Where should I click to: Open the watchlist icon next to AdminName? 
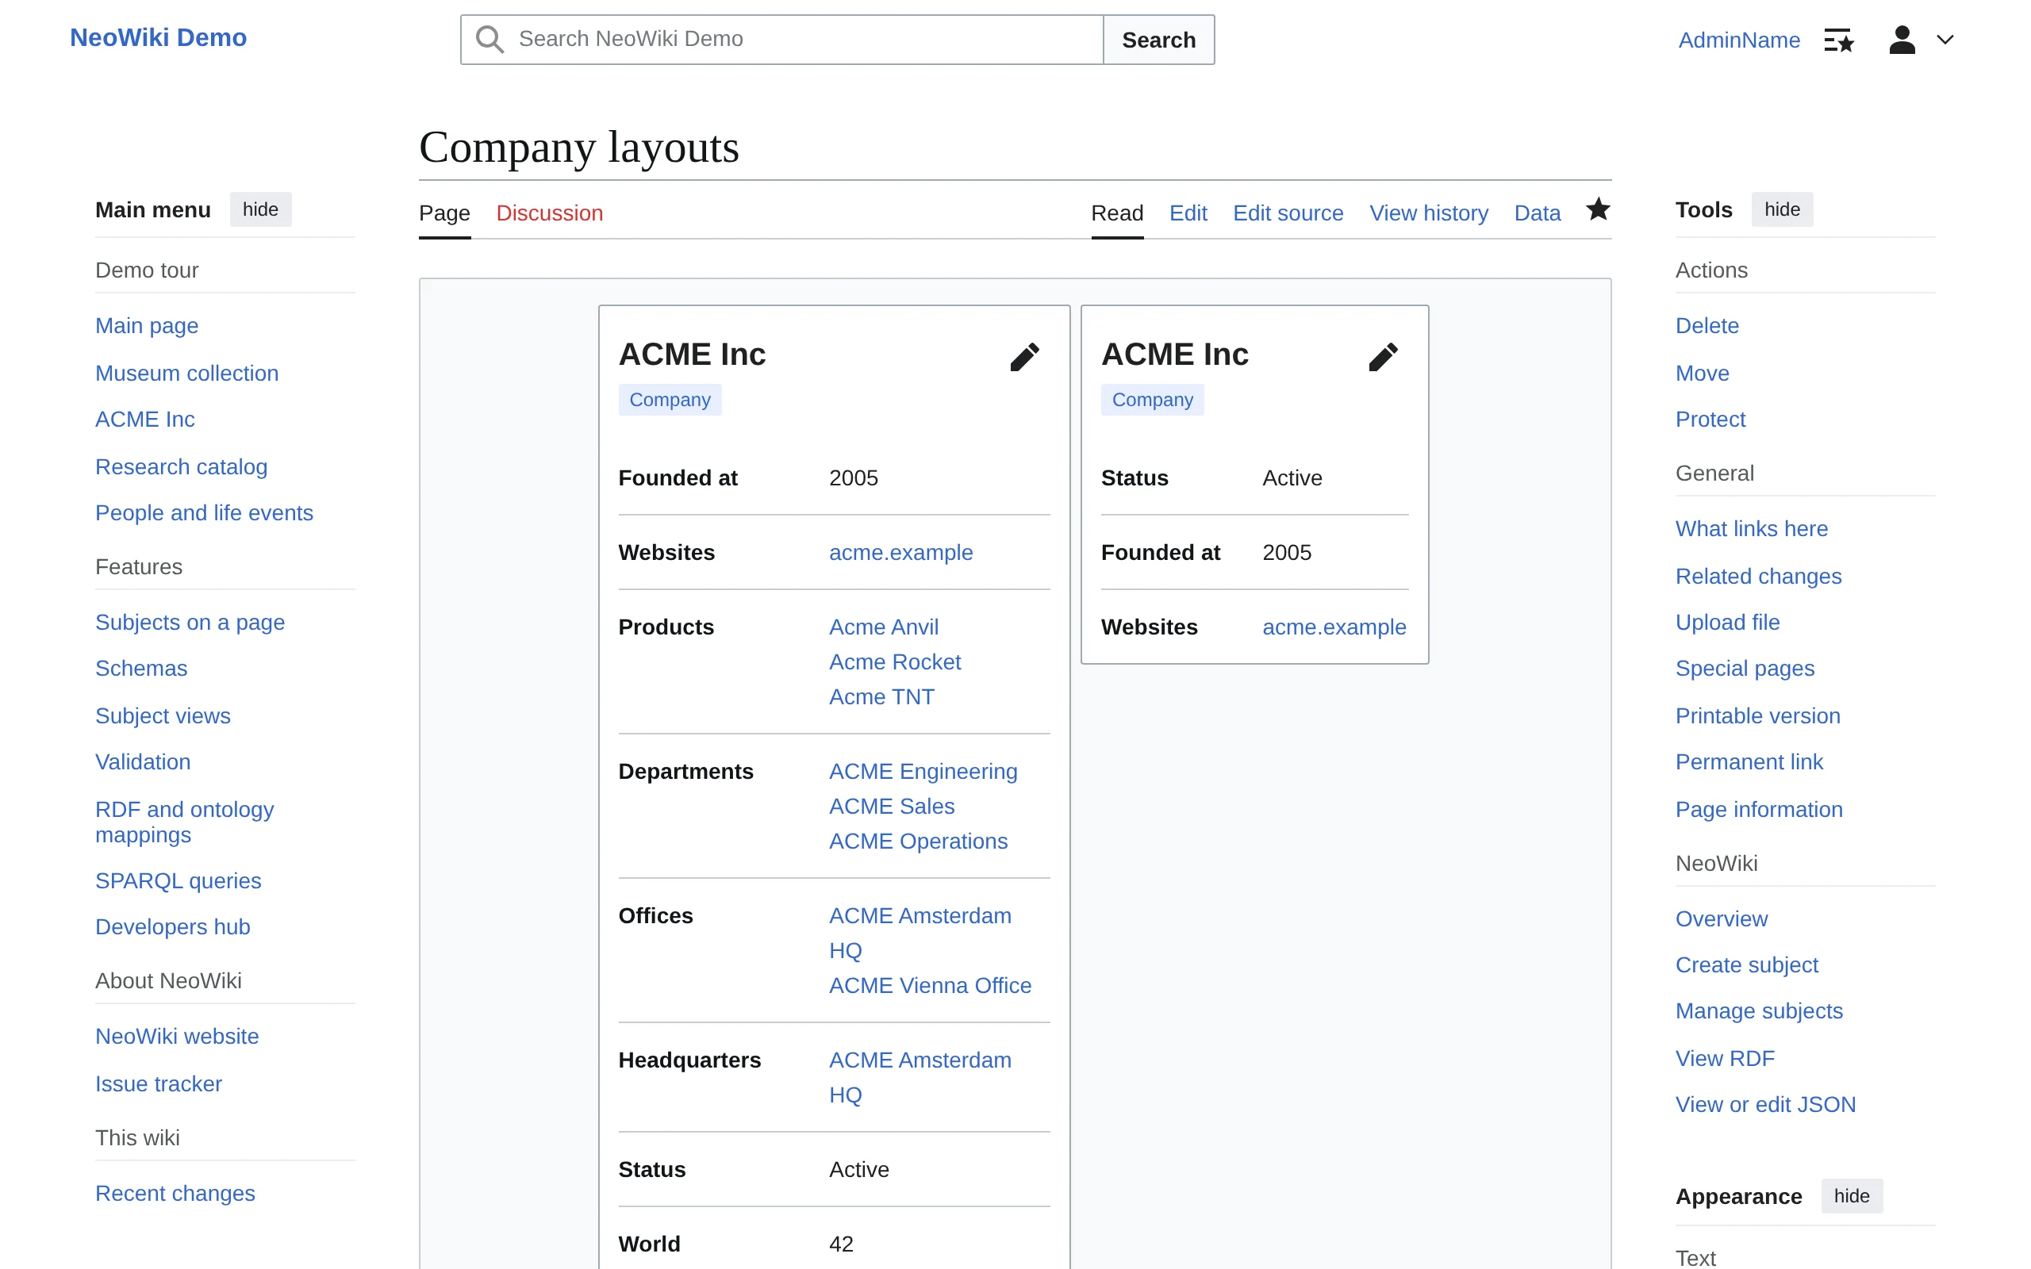point(1839,40)
